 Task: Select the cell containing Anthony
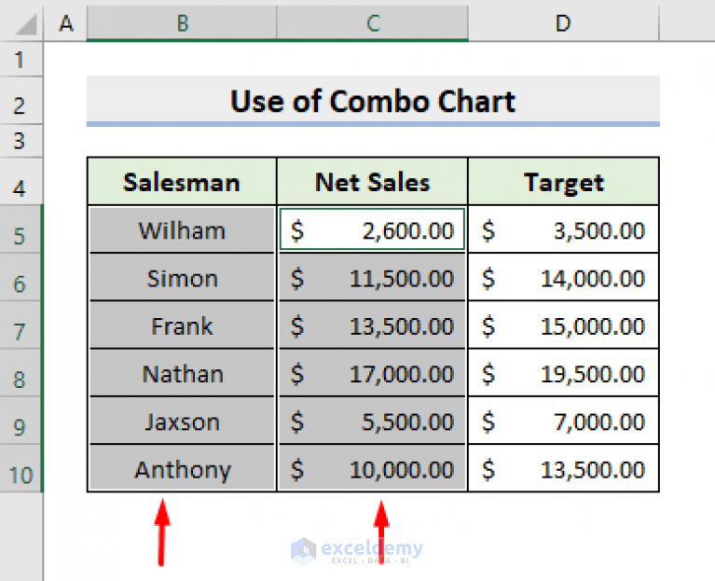[182, 469]
